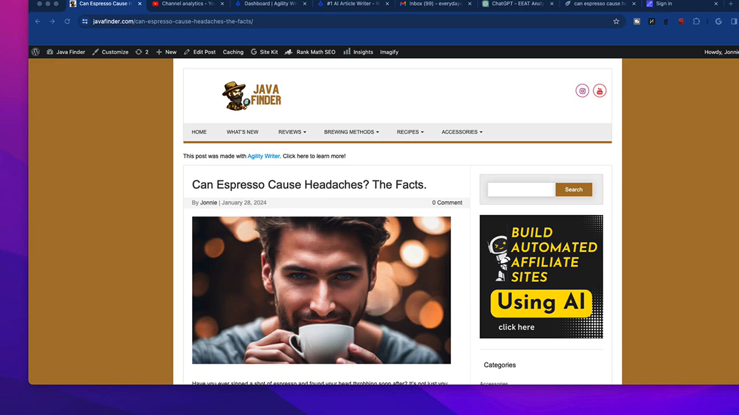The height and width of the screenshot is (415, 739).
Task: Click the YouTube icon in header
Action: [599, 91]
